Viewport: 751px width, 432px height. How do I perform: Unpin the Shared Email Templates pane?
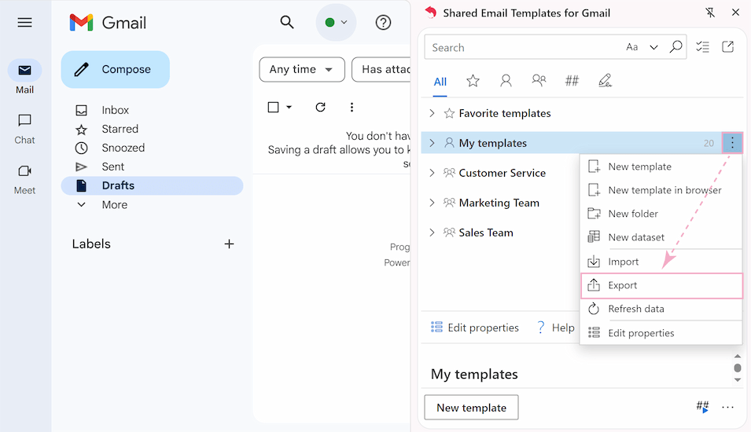[x=710, y=13]
